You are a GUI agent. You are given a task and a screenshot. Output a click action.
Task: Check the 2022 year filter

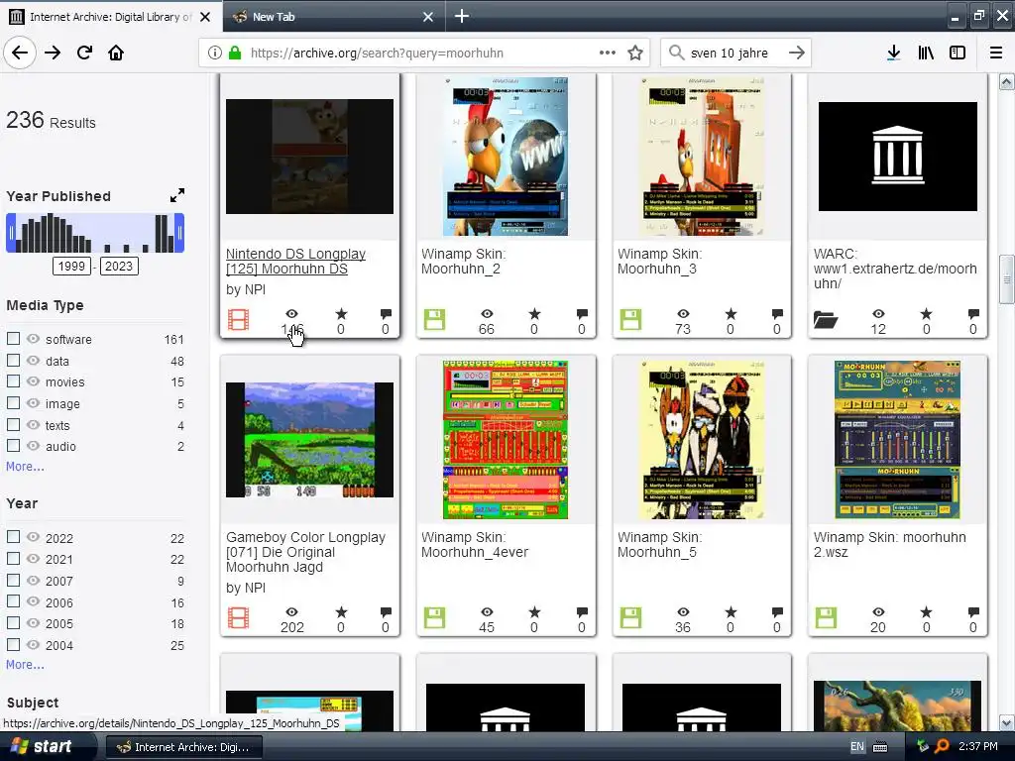click(x=13, y=537)
